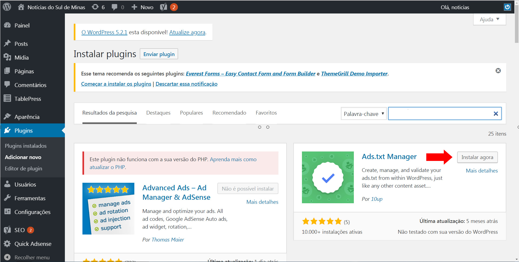Viewport: 519px width, 262px height.
Task: Click Atualize agora link
Action: (x=187, y=32)
